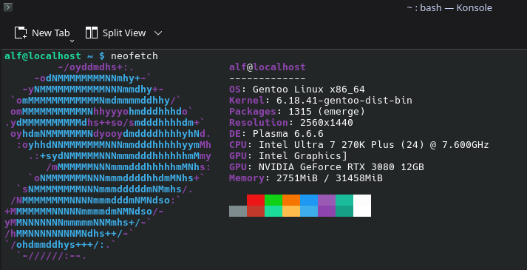Click the resolution value "2560x1440"
Screen dimensions: 527x270
[x=327, y=123]
